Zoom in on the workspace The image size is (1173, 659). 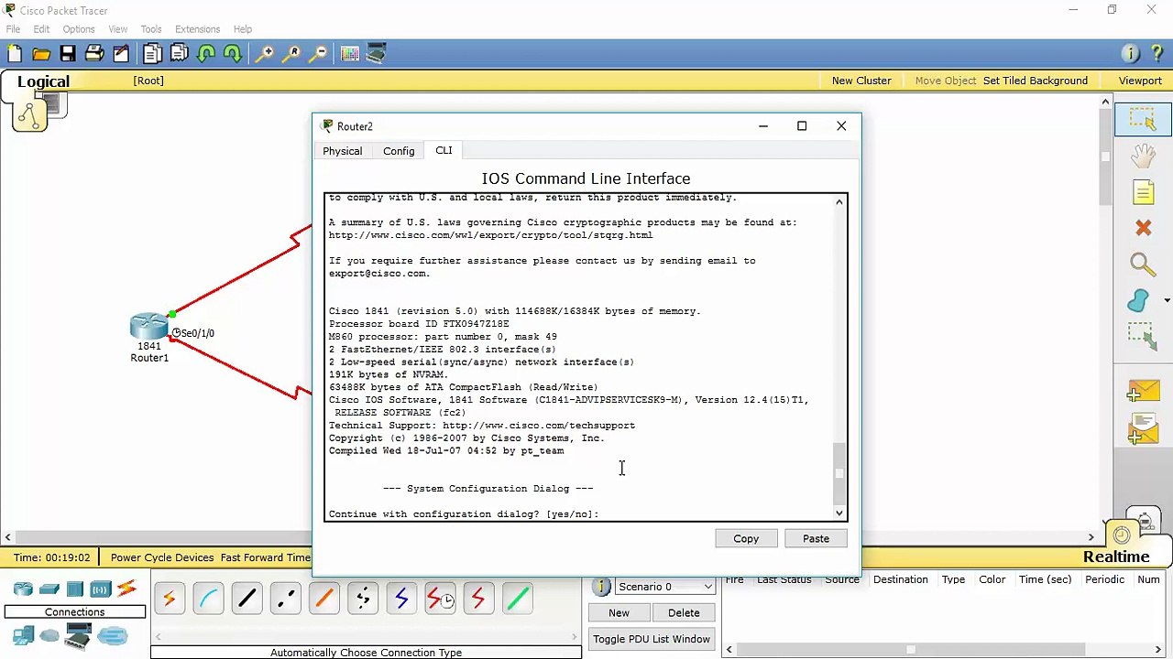tap(264, 54)
